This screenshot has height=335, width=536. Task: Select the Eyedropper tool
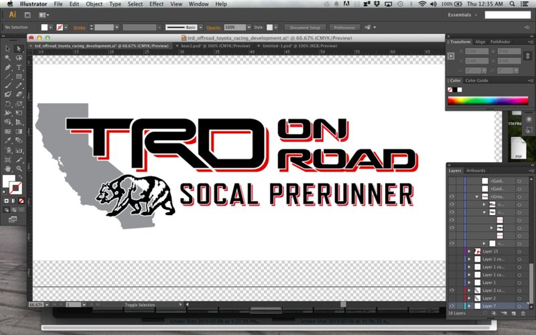click(x=7, y=141)
